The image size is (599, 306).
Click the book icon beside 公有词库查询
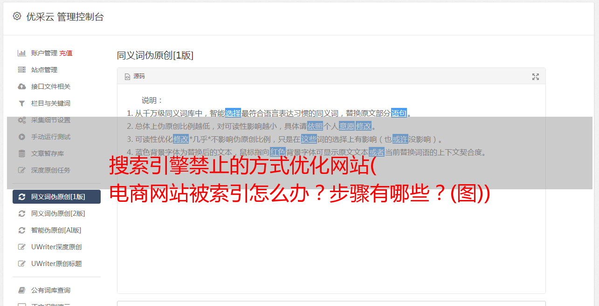click(x=21, y=290)
